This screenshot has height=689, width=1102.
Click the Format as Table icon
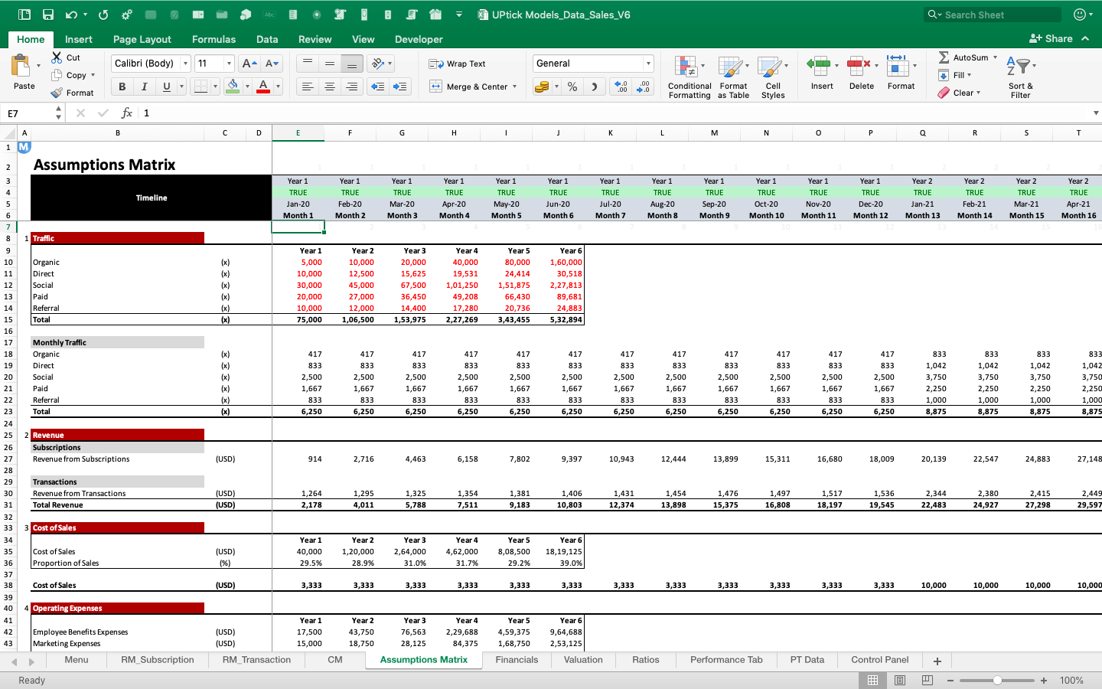(731, 67)
